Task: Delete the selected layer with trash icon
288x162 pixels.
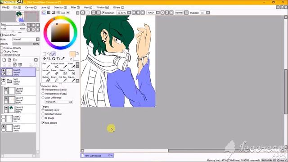Action: pyautogui.click(x=20, y=64)
